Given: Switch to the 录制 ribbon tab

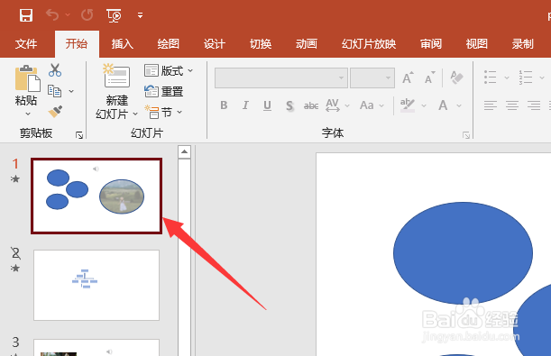Looking at the screenshot, I should [523, 44].
